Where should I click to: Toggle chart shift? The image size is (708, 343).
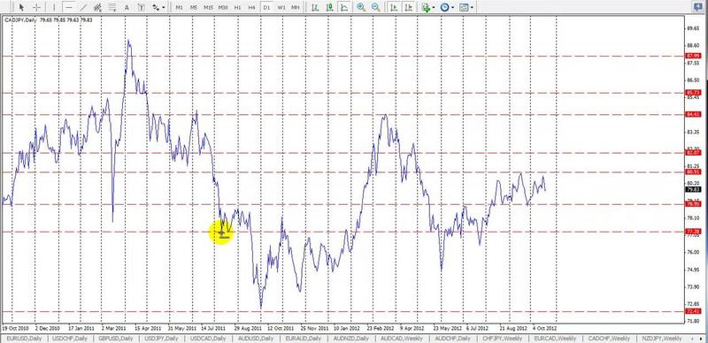click(x=409, y=7)
